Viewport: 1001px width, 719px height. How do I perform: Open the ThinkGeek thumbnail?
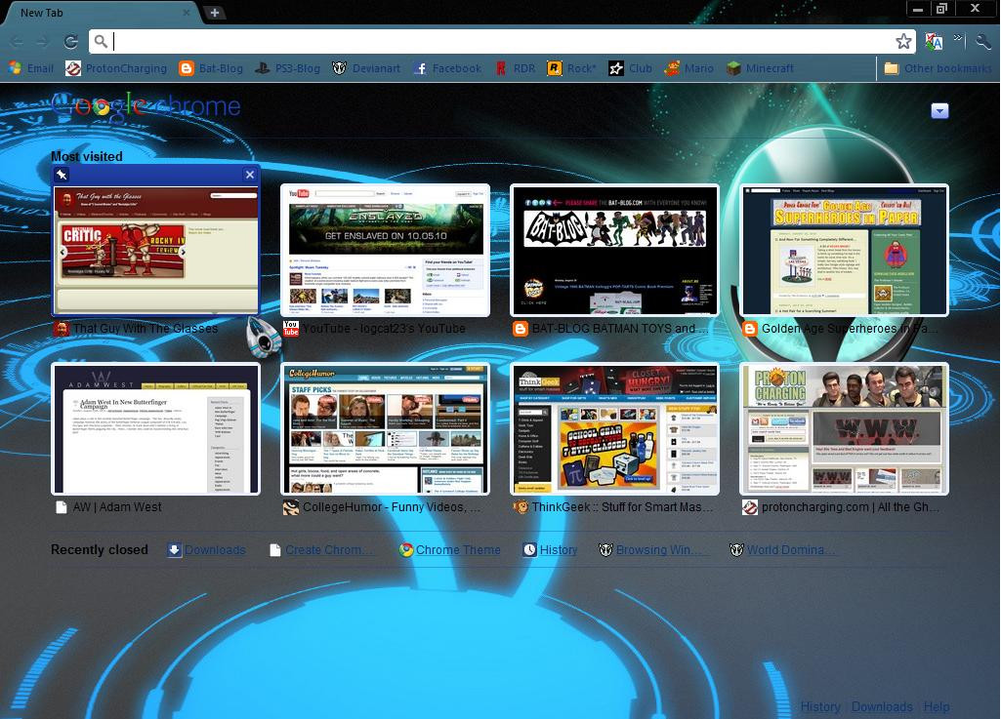(615, 428)
